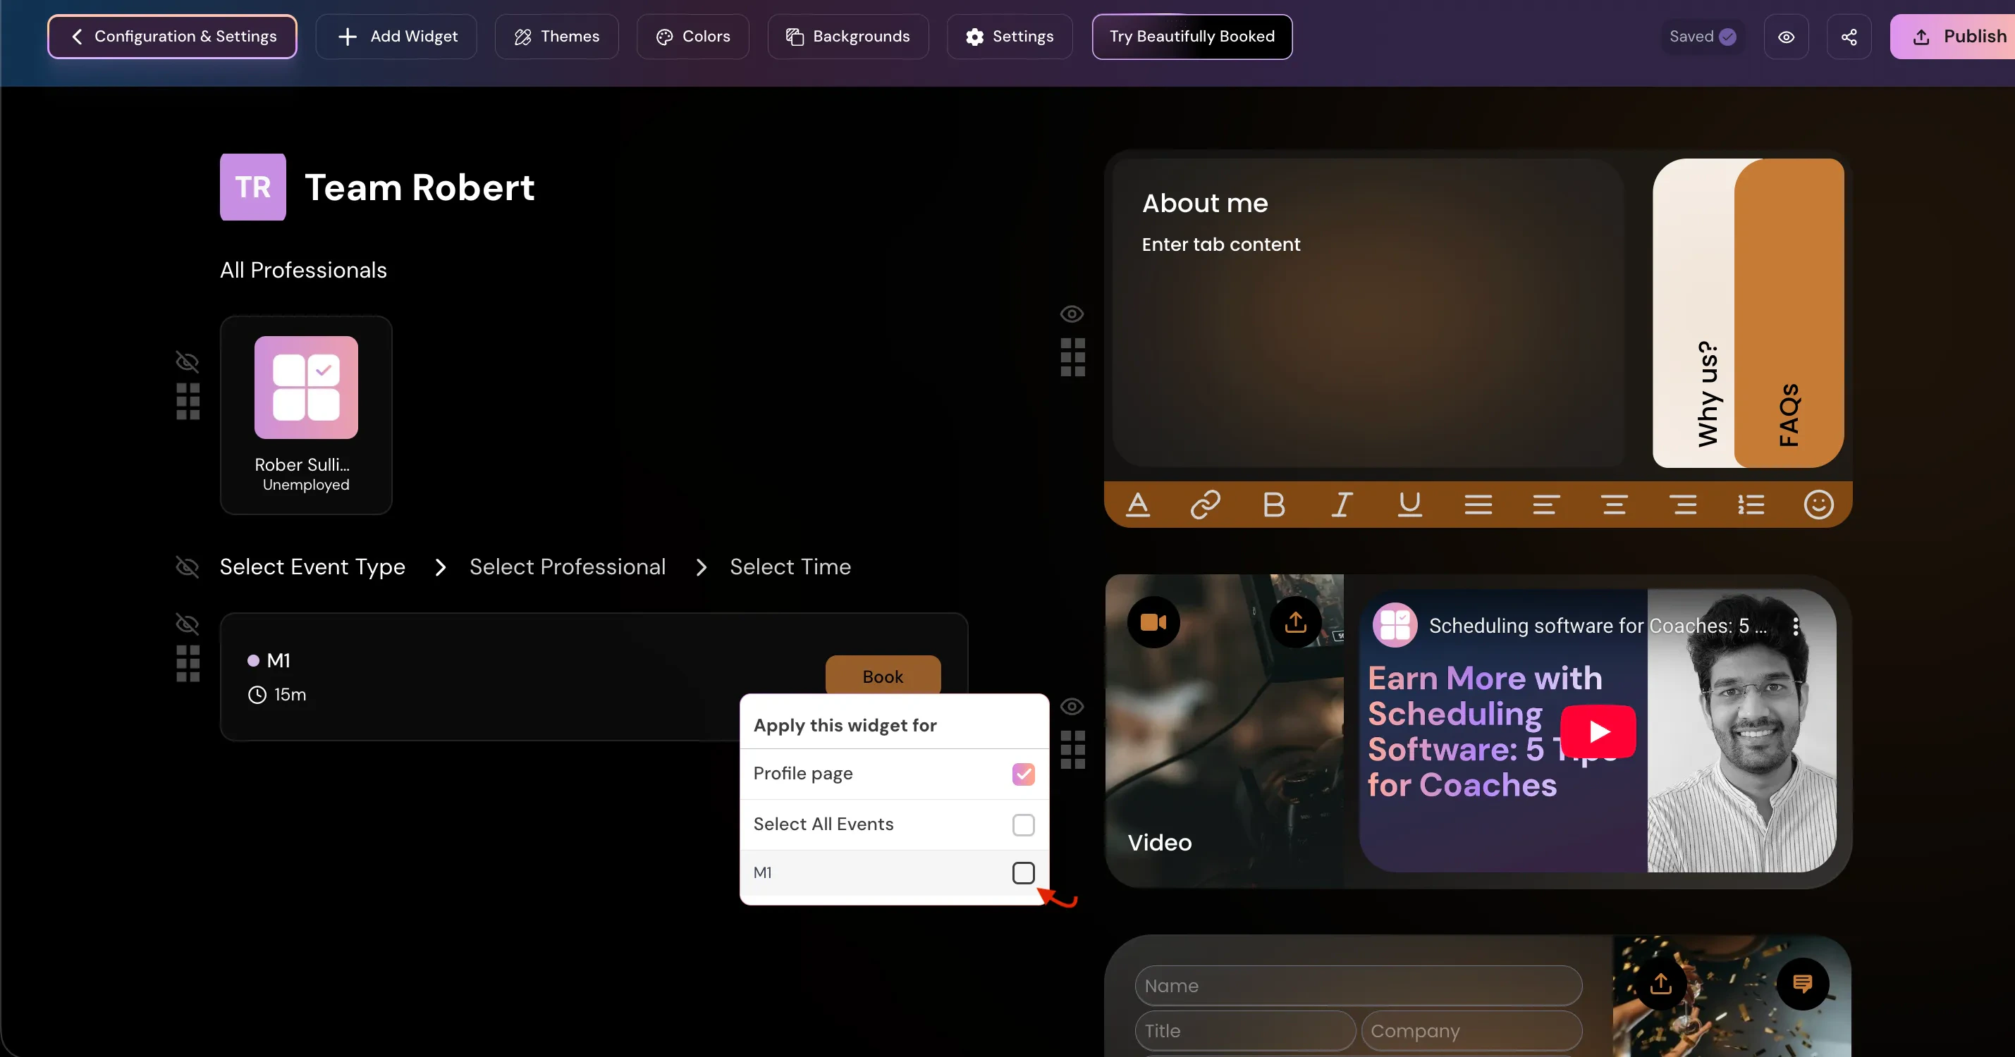Enable Select All Events checkbox
Viewport: 2015px width, 1057px height.
[x=1023, y=824]
